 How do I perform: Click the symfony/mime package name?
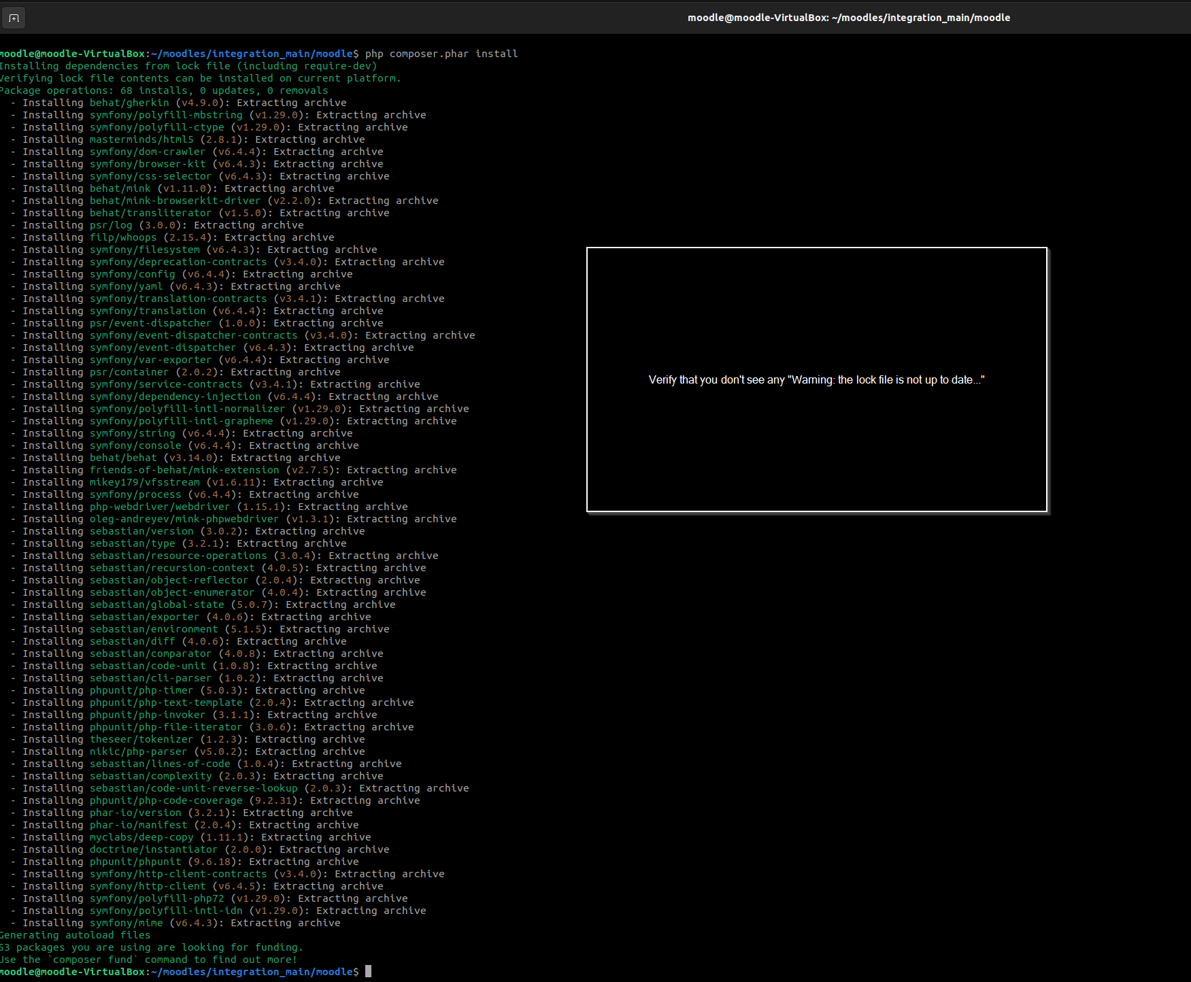[127, 923]
